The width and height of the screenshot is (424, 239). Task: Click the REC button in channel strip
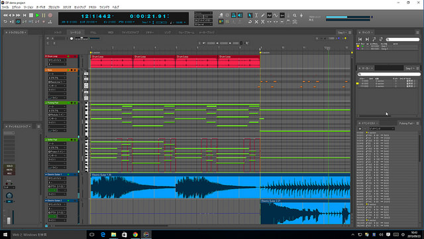click(x=9, y=173)
